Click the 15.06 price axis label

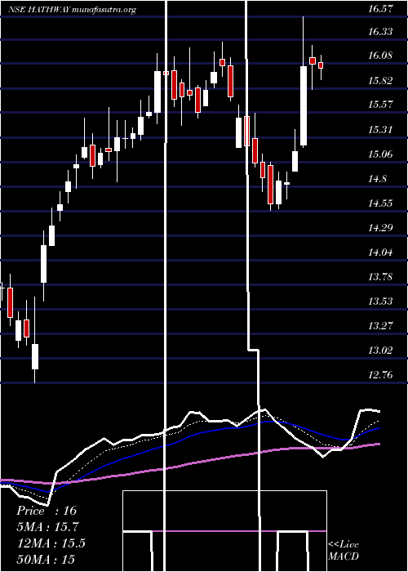[x=380, y=154]
